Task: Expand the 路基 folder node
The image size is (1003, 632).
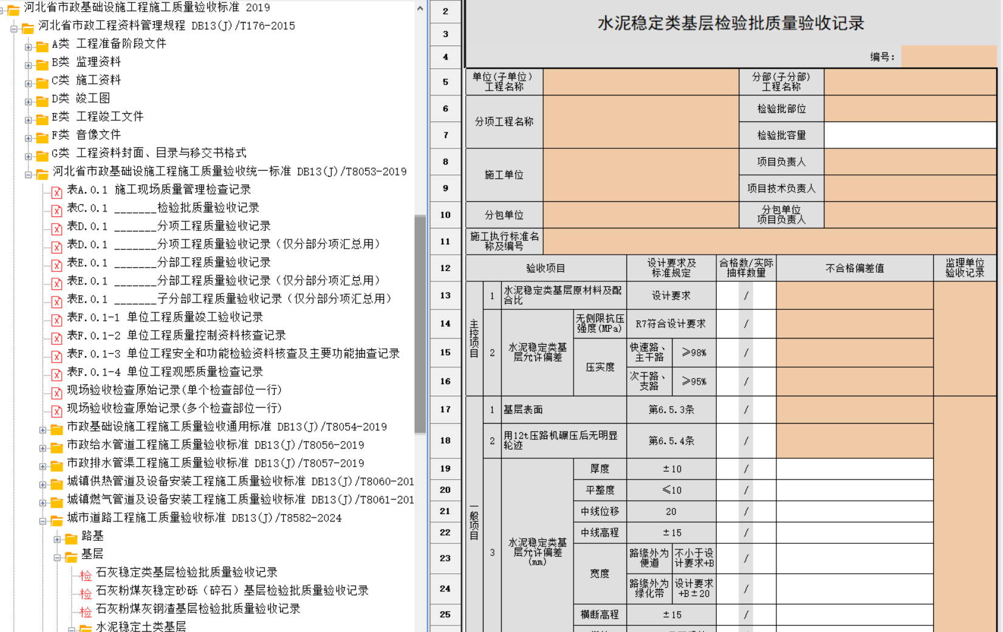Action: (57, 540)
